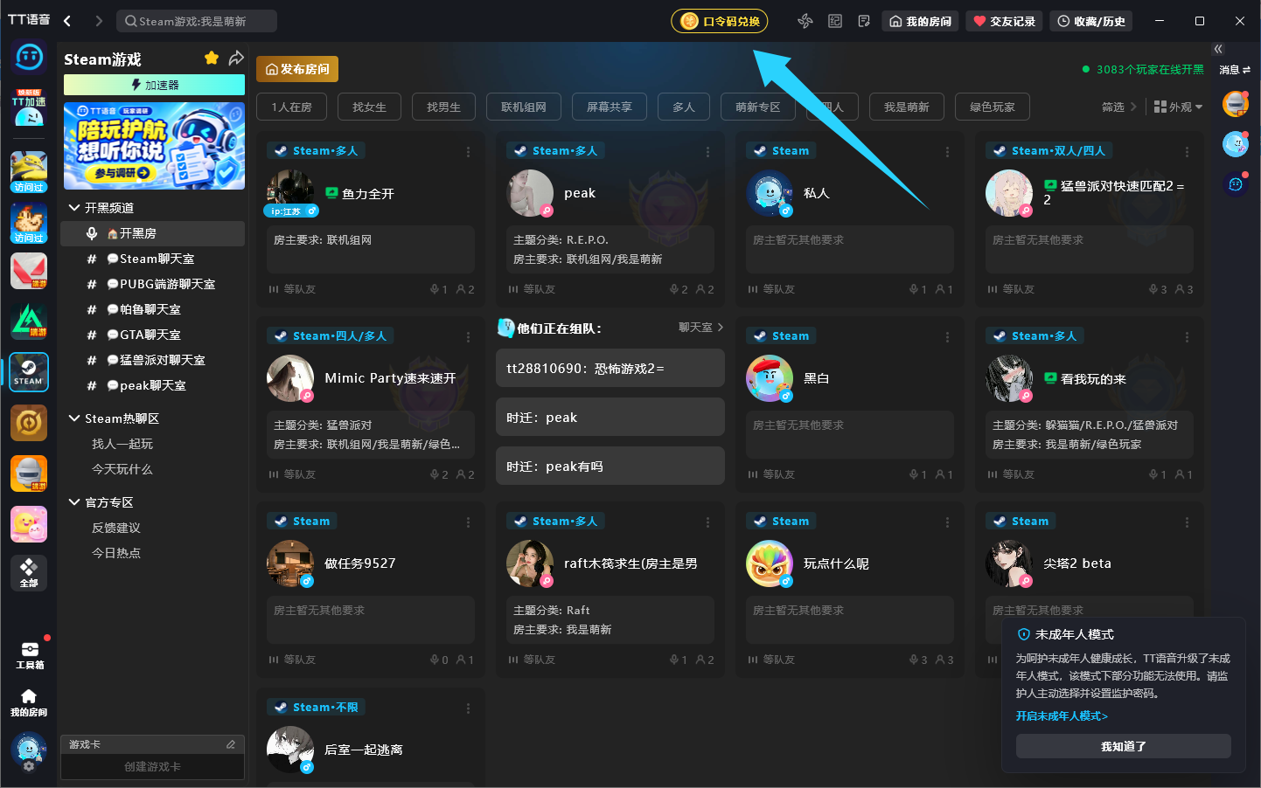The width and height of the screenshot is (1261, 788).
Task: Collapse the Steam热聊区 section
Action: (74, 419)
